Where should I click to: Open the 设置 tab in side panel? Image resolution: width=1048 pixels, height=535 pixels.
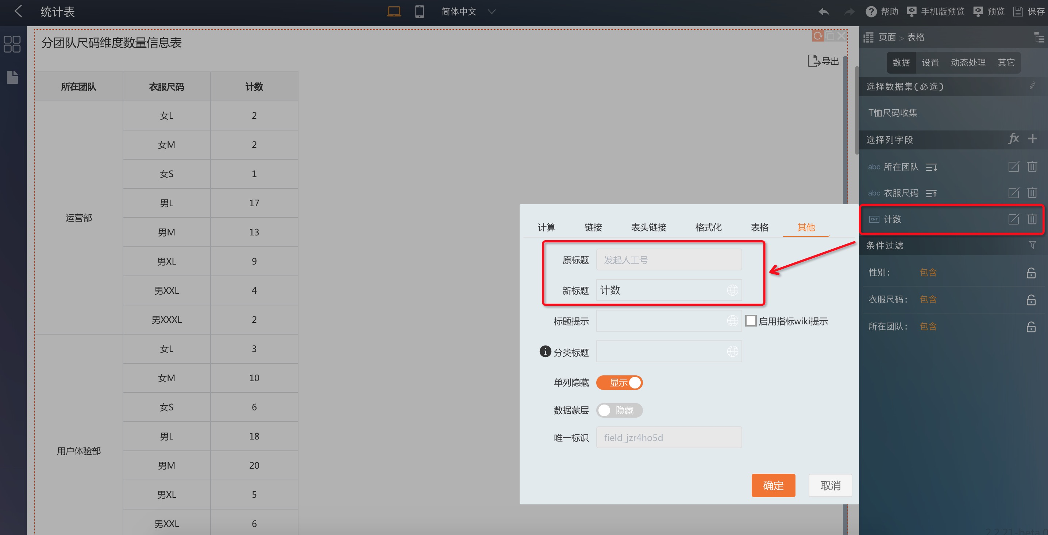(930, 63)
